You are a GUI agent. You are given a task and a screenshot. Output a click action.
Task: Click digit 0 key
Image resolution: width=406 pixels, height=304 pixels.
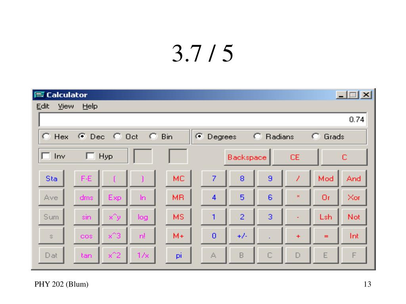coord(214,236)
